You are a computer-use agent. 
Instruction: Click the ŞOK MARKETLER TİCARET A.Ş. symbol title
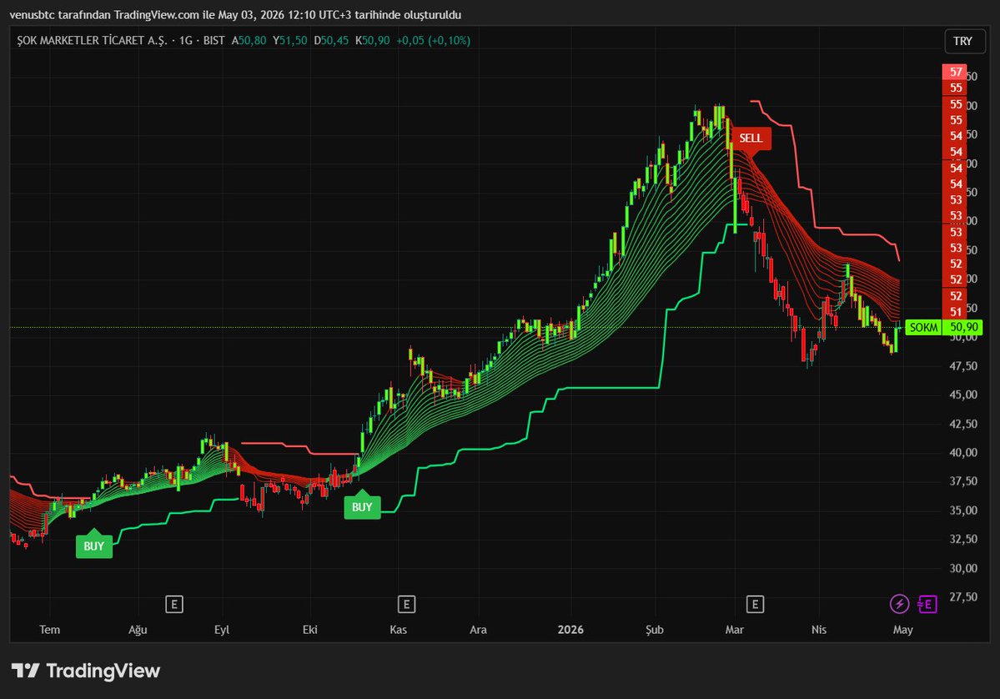coord(92,40)
